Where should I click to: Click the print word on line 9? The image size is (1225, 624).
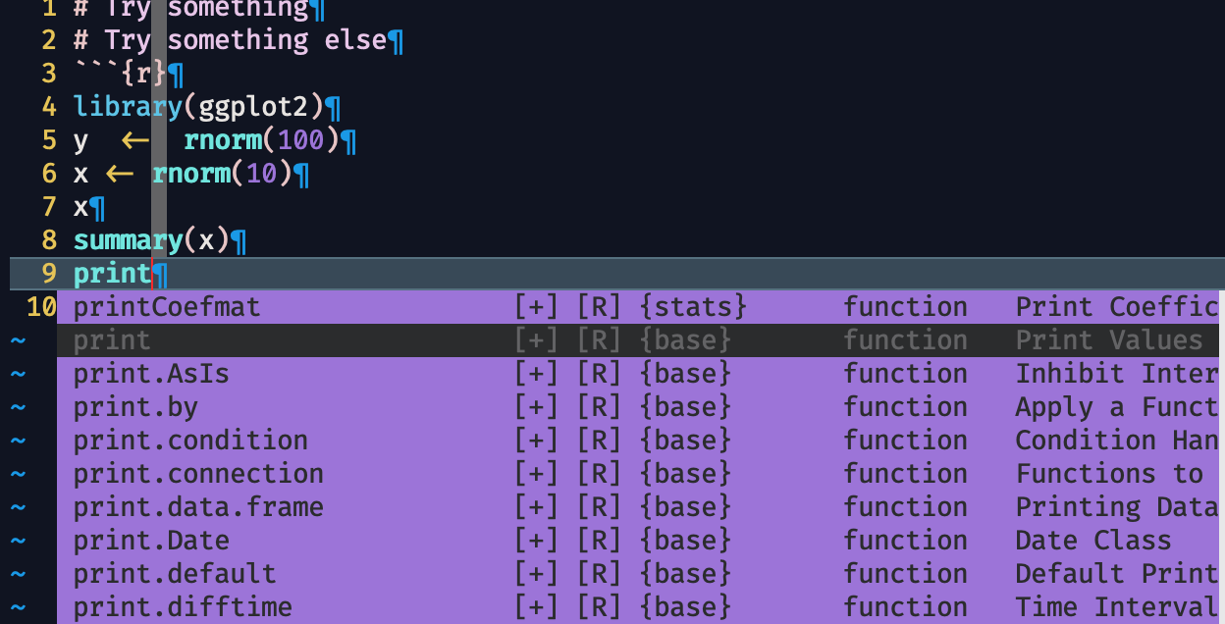tap(112, 274)
